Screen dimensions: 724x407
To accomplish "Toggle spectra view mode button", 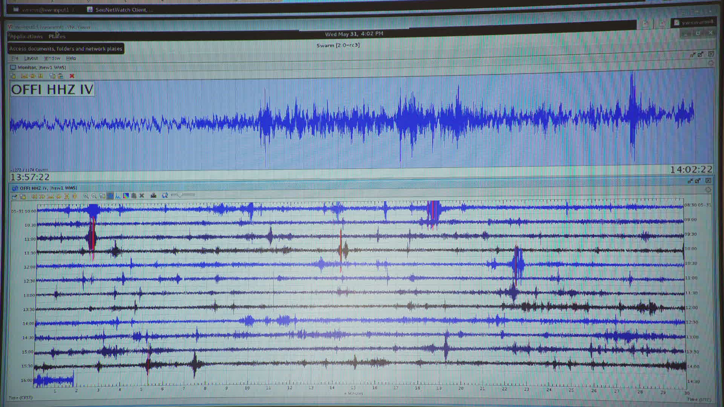I will point(118,196).
